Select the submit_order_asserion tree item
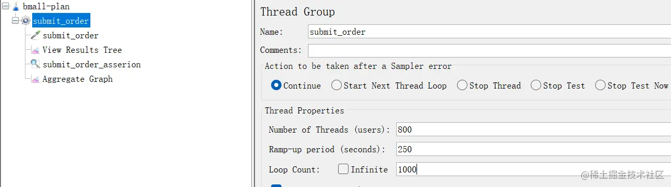 click(x=91, y=65)
